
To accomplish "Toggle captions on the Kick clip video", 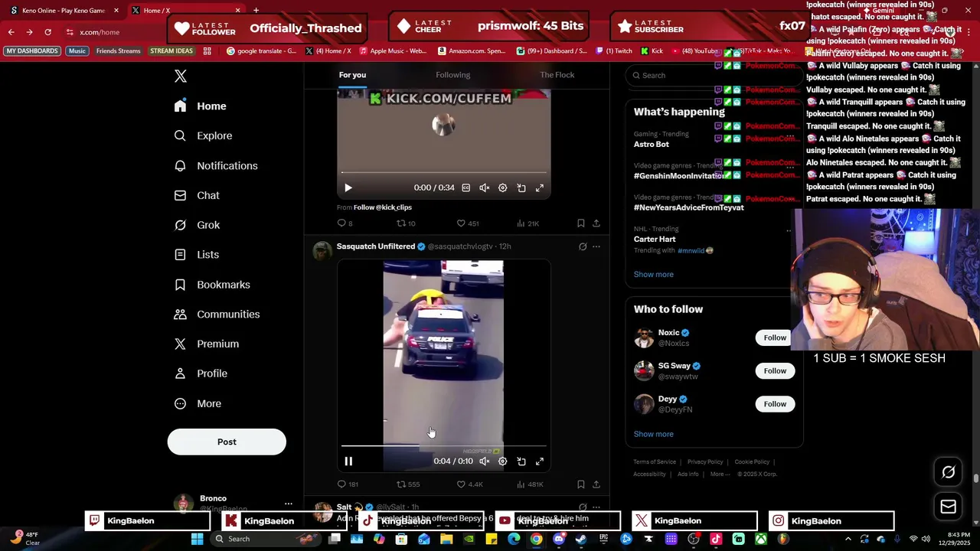I will coord(465,187).
